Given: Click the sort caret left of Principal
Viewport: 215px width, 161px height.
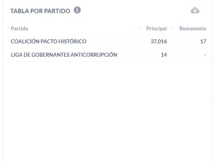Looking at the screenshot, I should coord(139,28).
